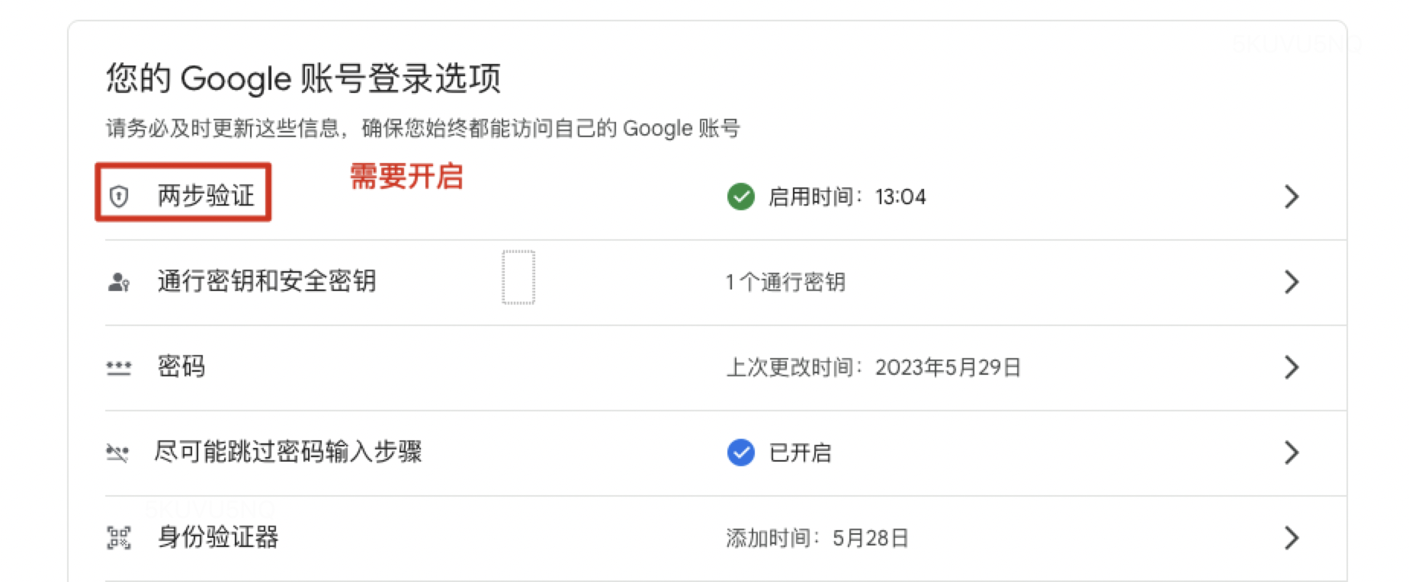Click the 启用时间 13:04 status text
This screenshot has width=1409, height=582.
click(847, 197)
